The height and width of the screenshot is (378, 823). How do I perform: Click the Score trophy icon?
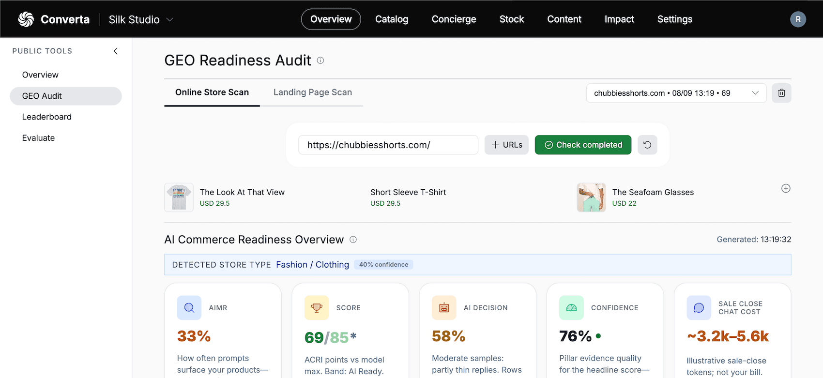[317, 308]
